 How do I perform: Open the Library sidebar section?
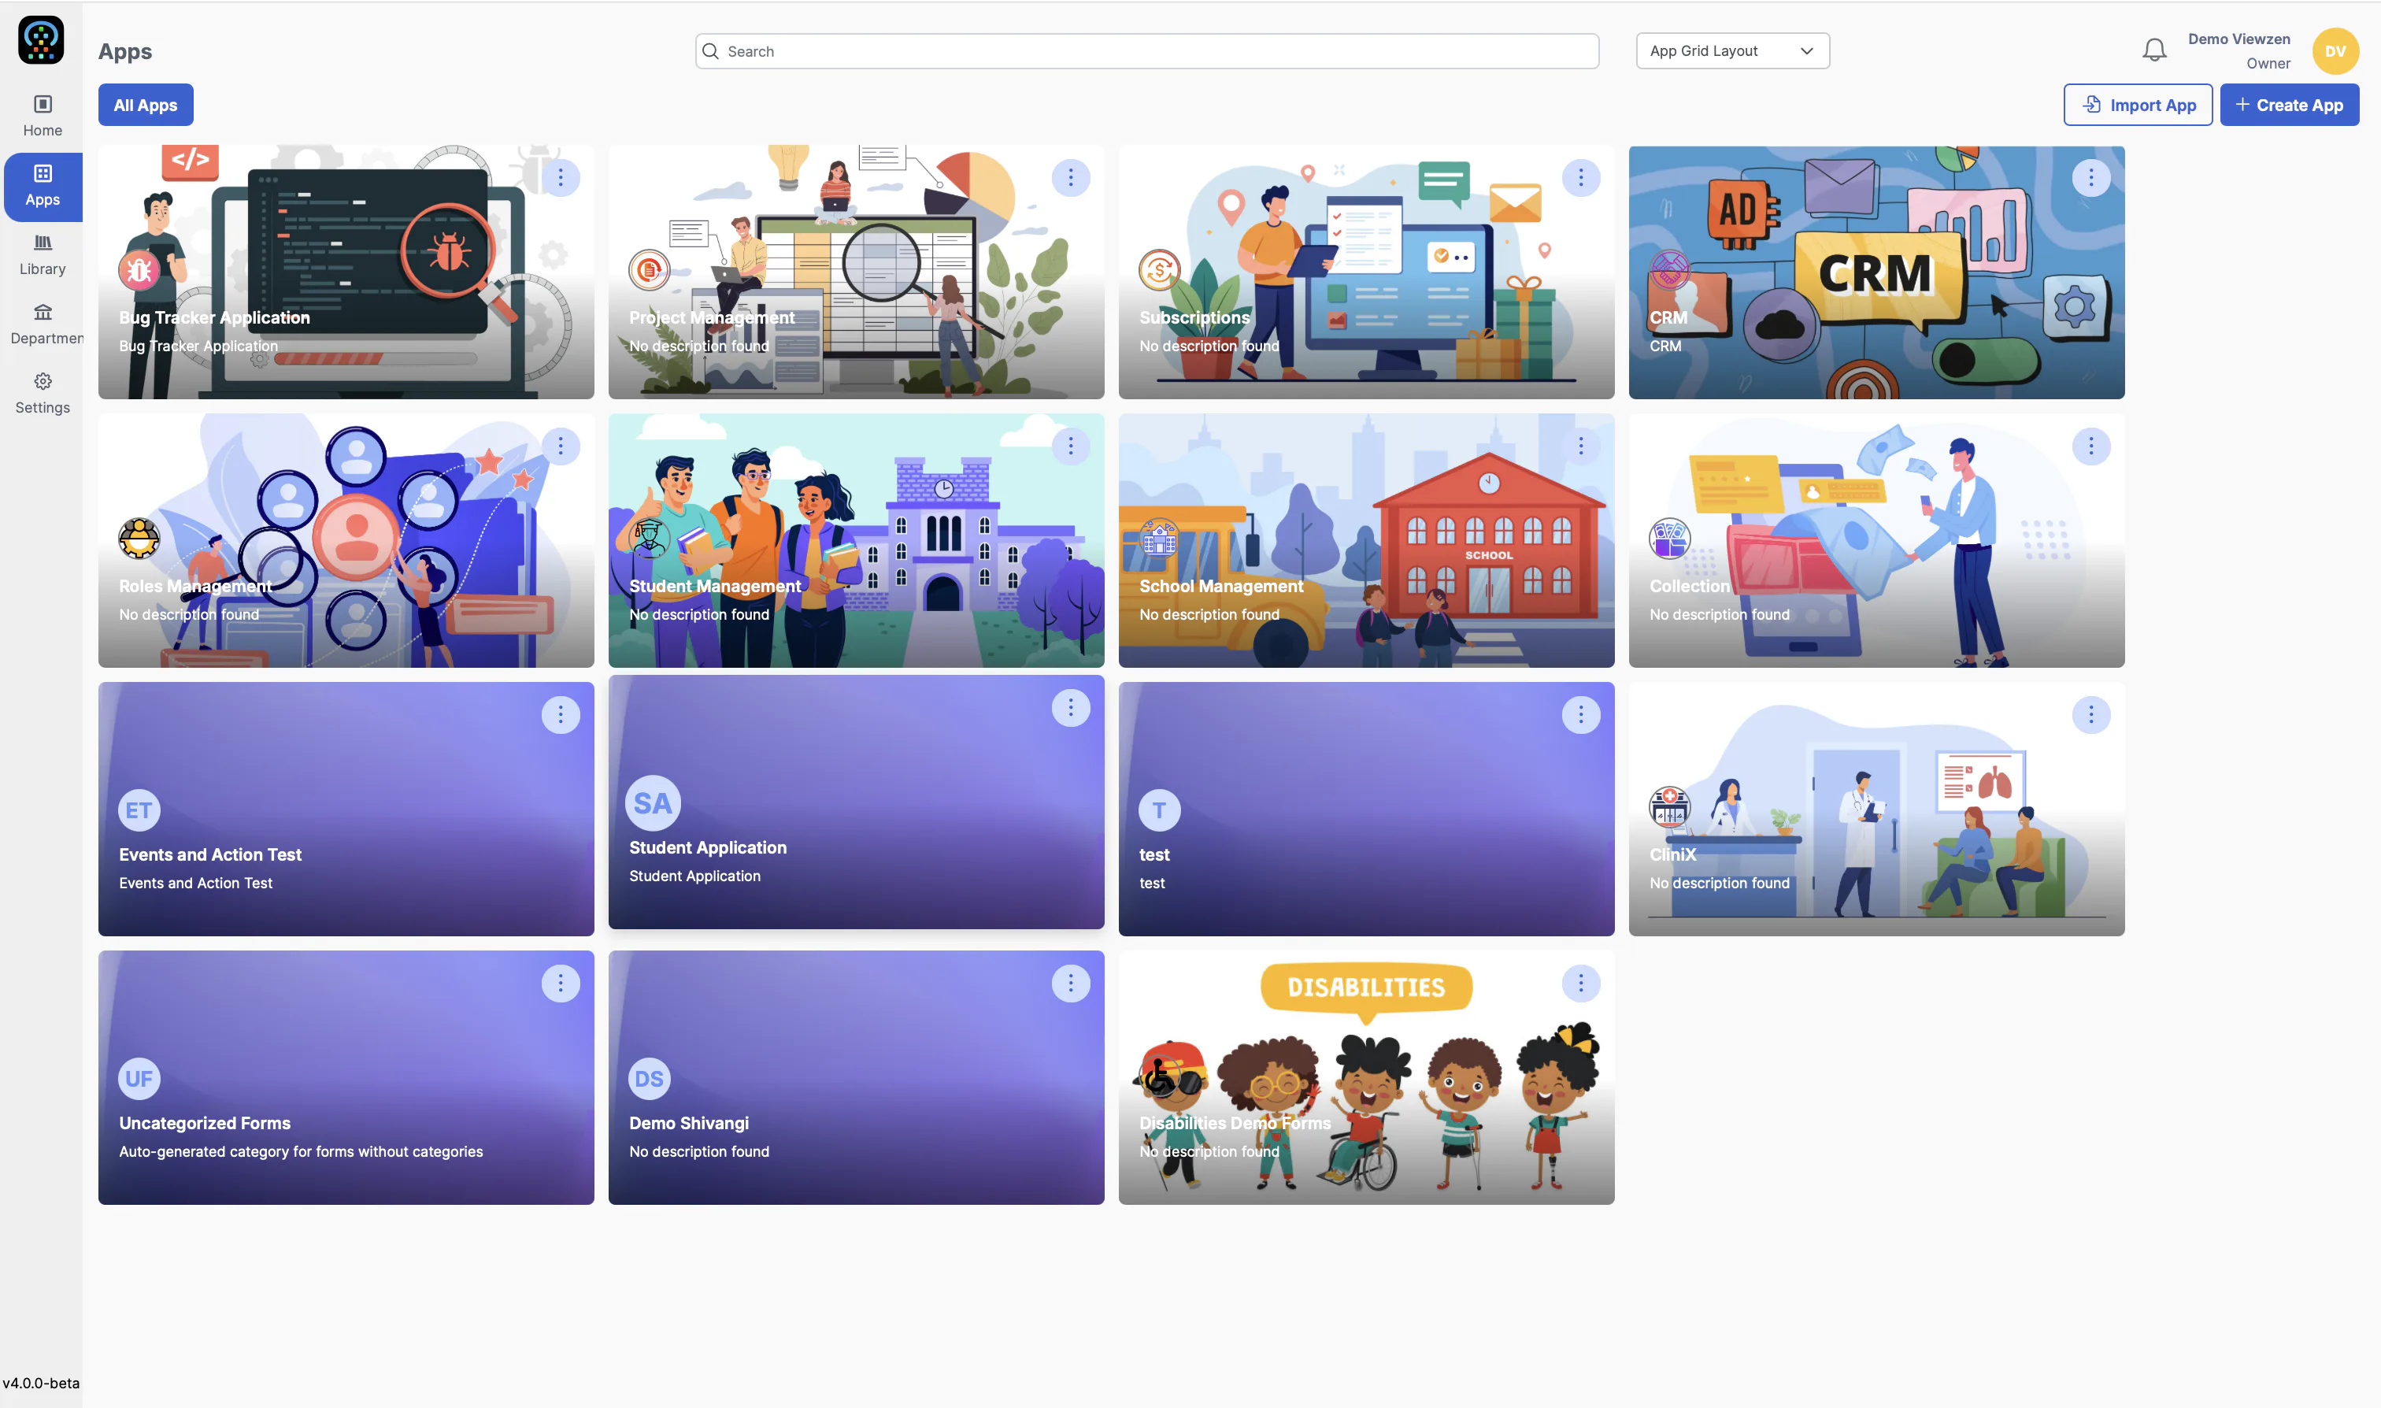[43, 255]
